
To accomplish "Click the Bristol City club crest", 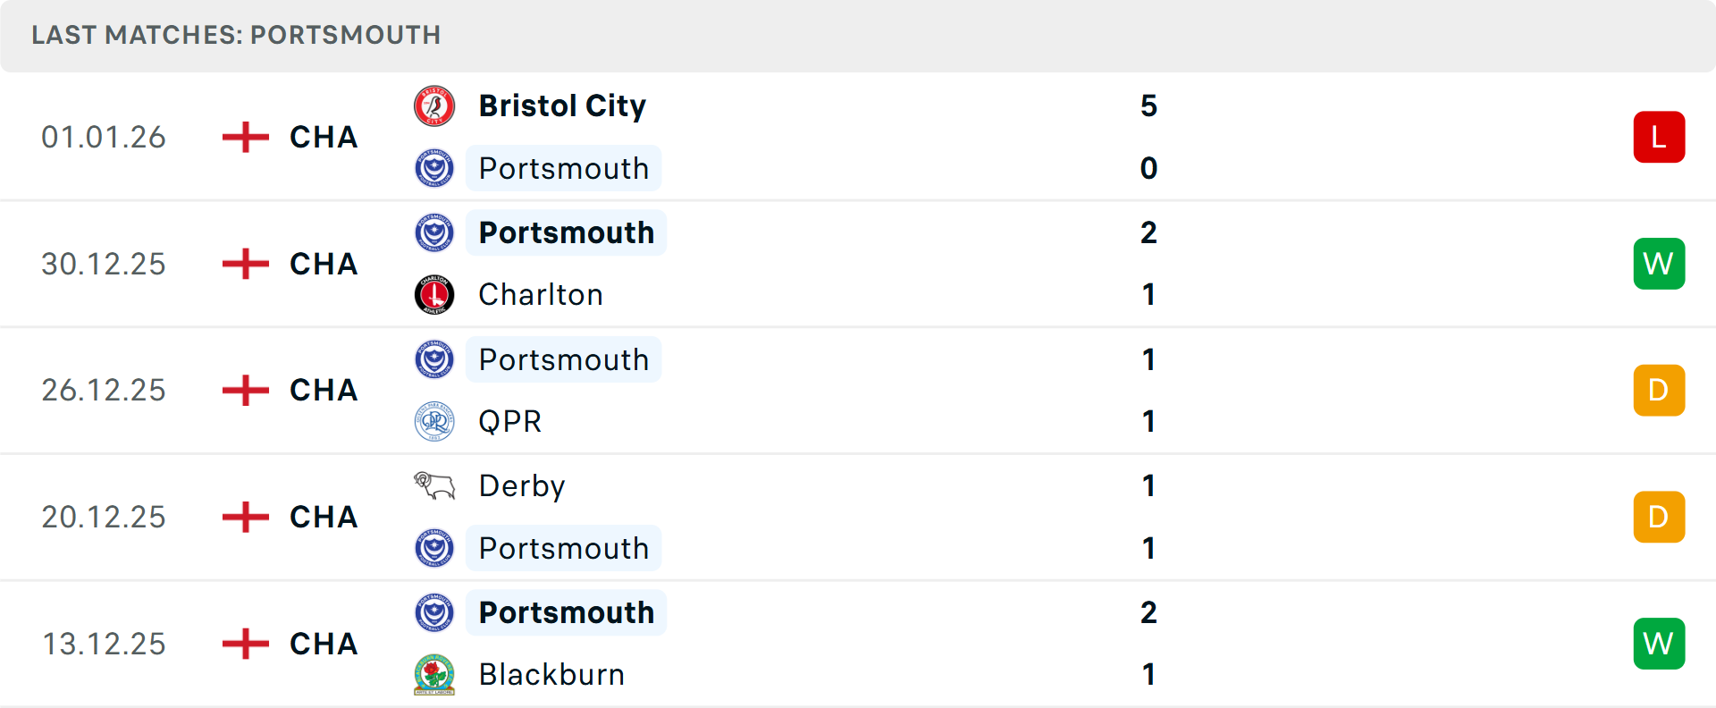I will [x=434, y=106].
